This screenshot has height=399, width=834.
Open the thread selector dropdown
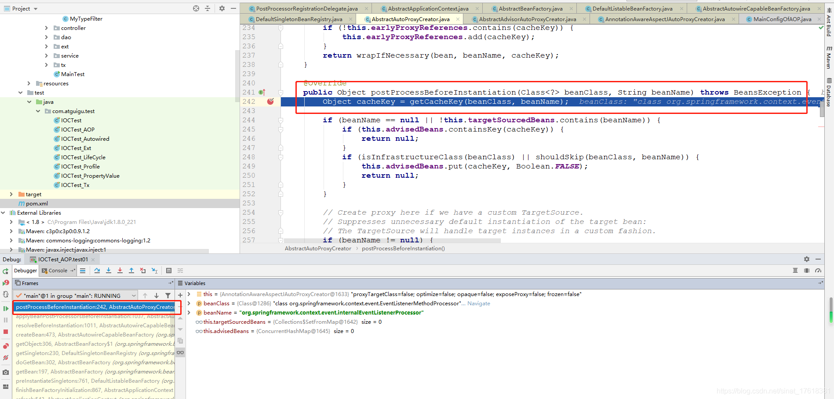pos(76,296)
